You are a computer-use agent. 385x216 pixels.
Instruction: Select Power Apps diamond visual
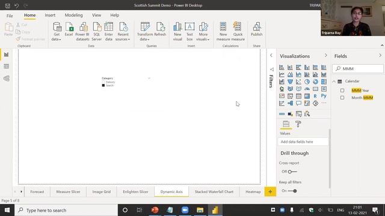point(315,103)
